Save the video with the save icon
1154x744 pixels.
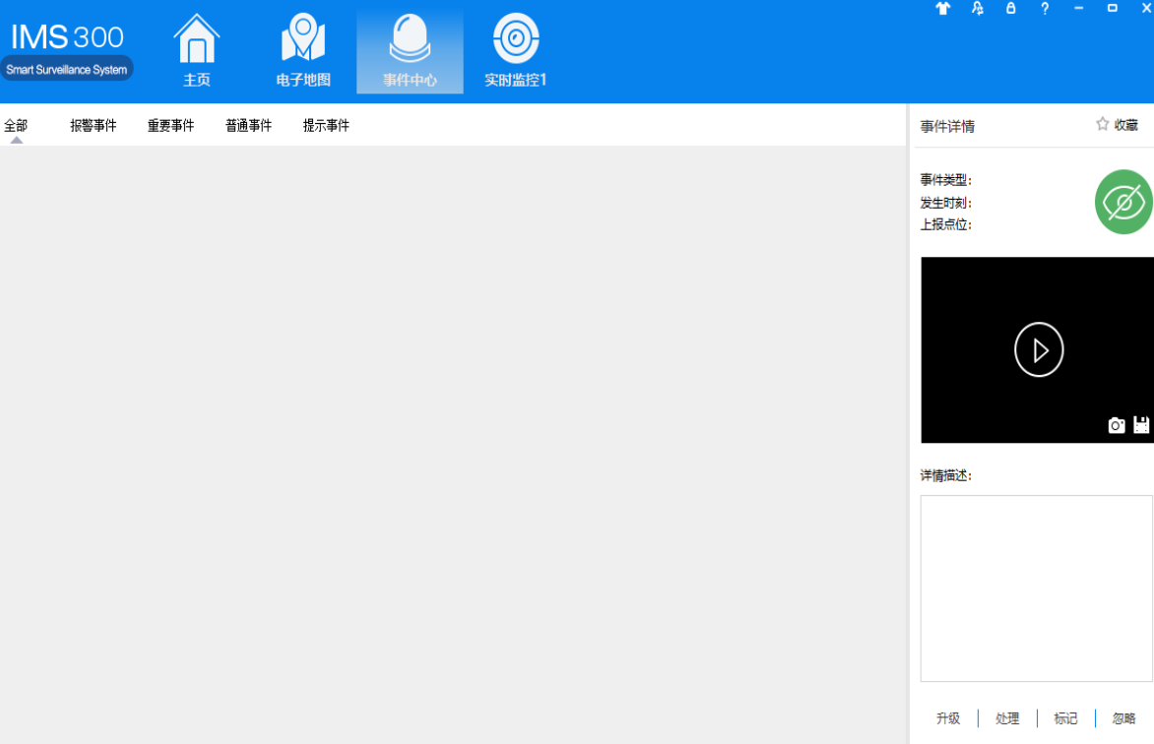(x=1140, y=424)
